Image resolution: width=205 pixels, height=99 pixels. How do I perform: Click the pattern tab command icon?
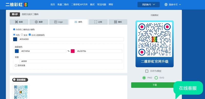pyautogui.click(x=16, y=22)
